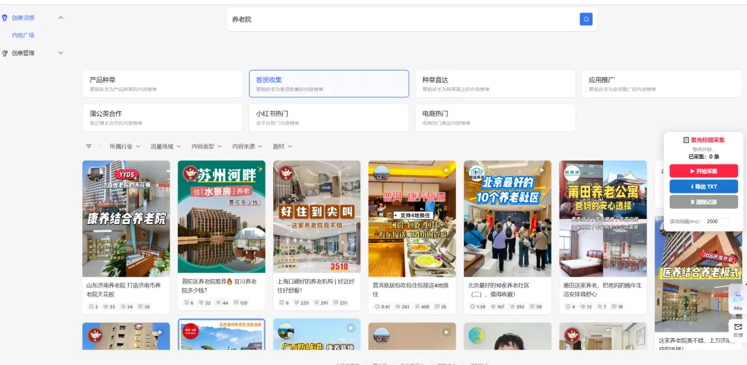This screenshot has width=747, height=365.
Task: Click video play badge on 普洱康养旅居 thumbnail
Action: pyautogui.click(x=446, y=170)
